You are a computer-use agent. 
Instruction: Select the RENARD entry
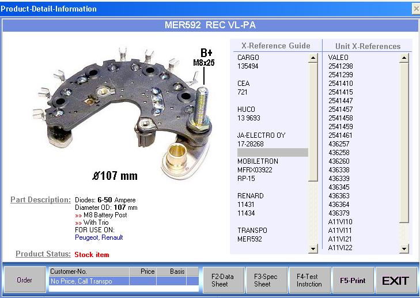coord(251,196)
